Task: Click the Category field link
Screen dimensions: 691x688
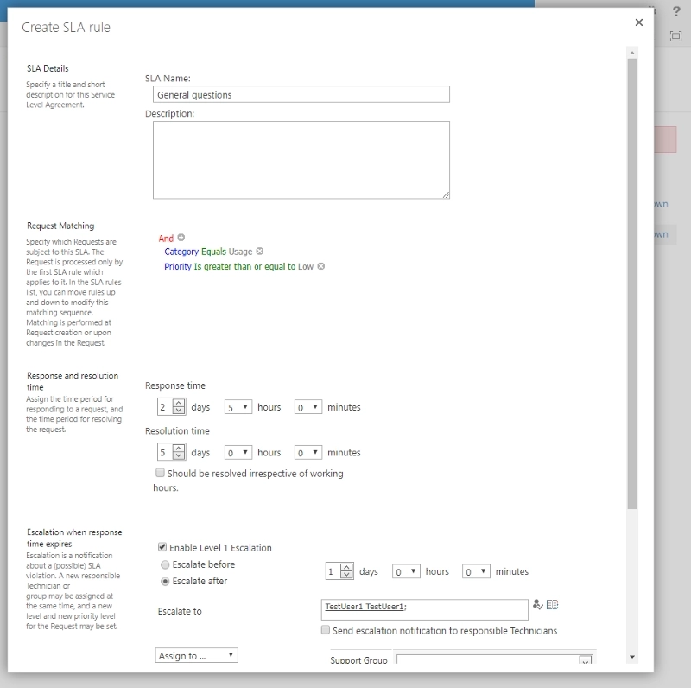Action: point(181,252)
